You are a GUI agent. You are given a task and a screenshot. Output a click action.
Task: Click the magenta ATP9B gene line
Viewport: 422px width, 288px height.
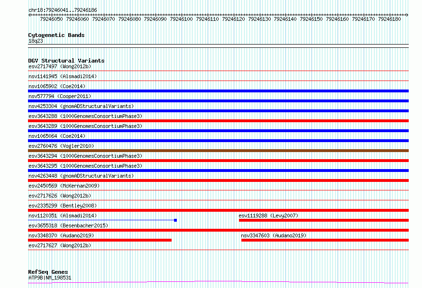click(218, 282)
